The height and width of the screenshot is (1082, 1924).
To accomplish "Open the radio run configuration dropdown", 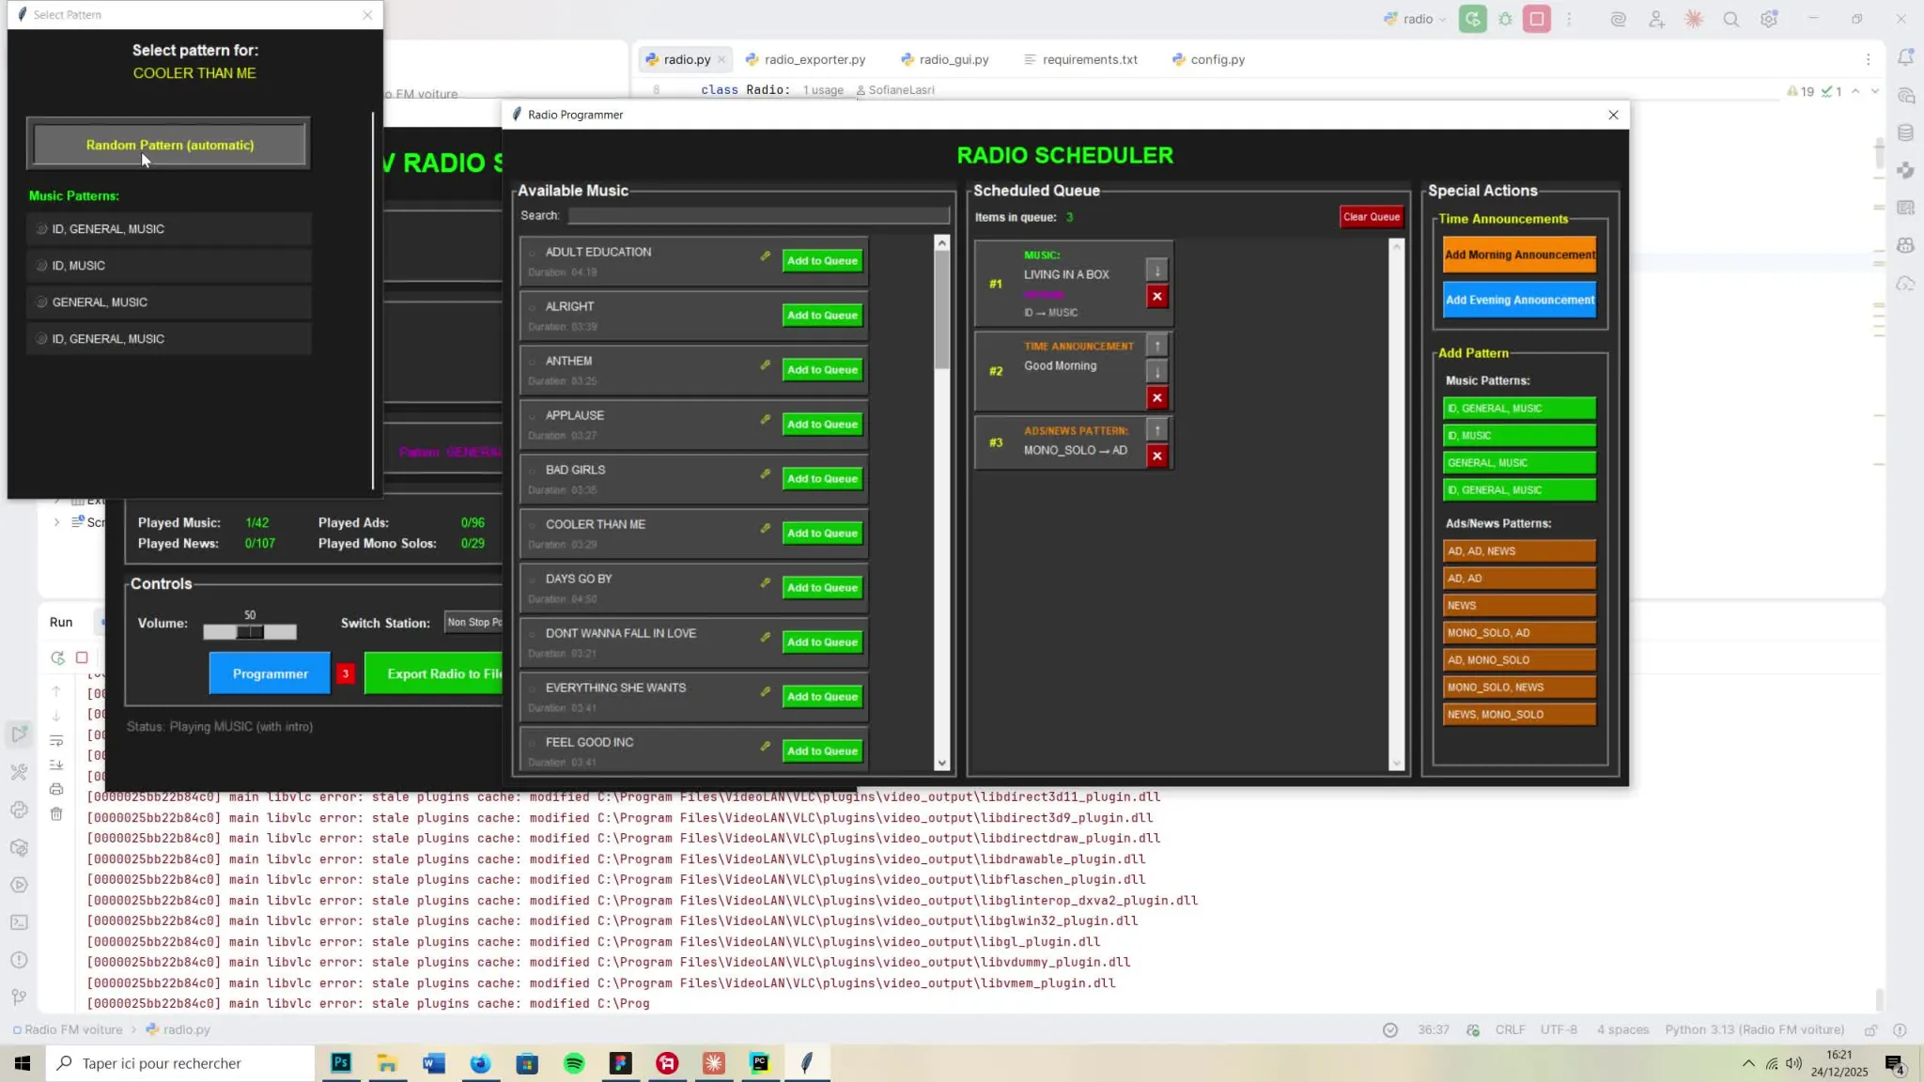I will click(1415, 19).
